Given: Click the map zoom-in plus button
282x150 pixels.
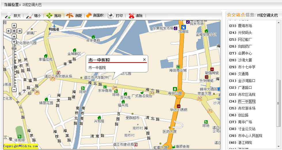Looking at the screenshot, I should 14,42.
